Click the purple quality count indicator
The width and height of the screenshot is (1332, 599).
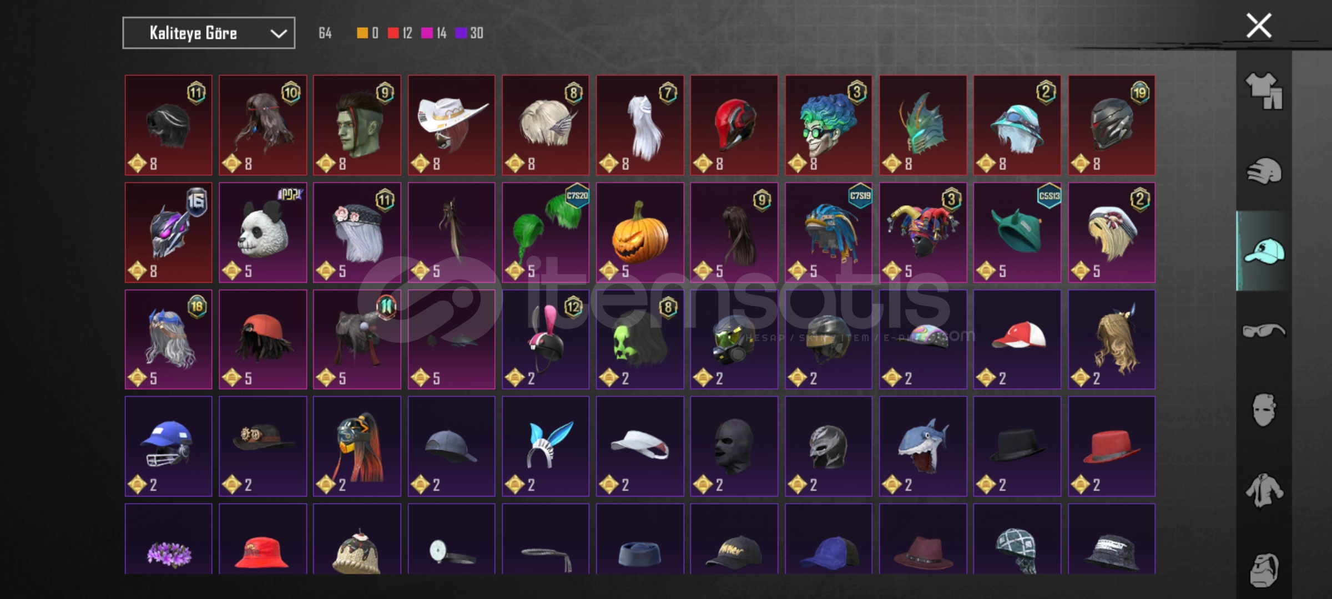469,33
